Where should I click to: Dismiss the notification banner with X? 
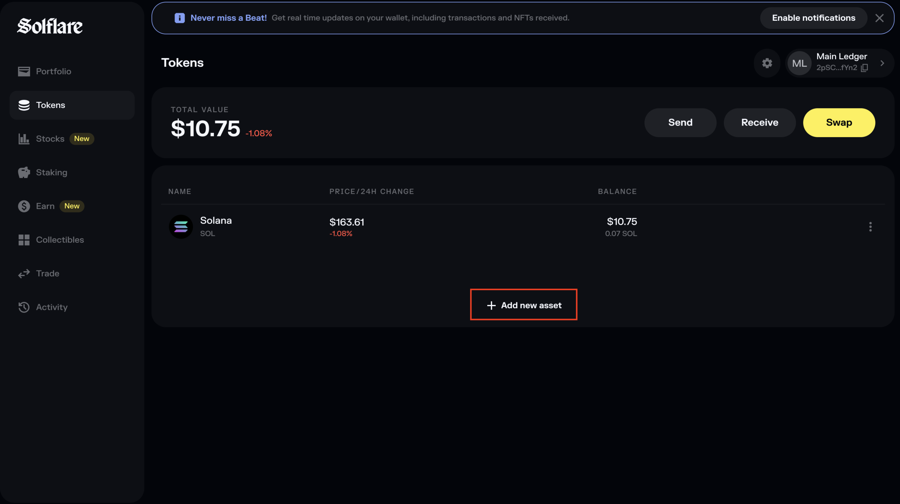click(879, 18)
